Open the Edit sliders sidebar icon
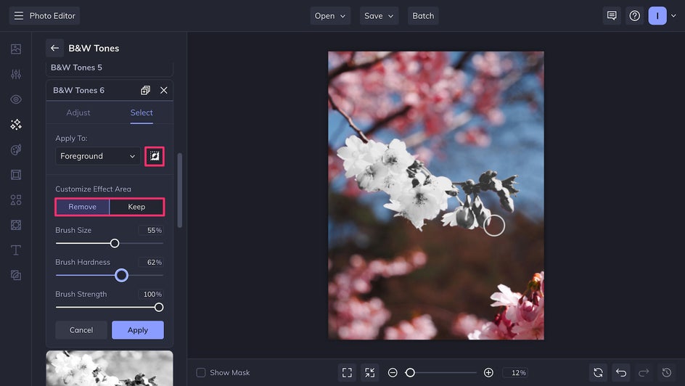 pos(16,74)
